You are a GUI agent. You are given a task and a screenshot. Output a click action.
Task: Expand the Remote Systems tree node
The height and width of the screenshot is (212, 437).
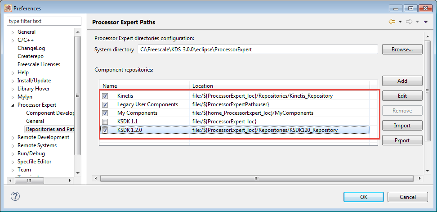(x=13, y=146)
